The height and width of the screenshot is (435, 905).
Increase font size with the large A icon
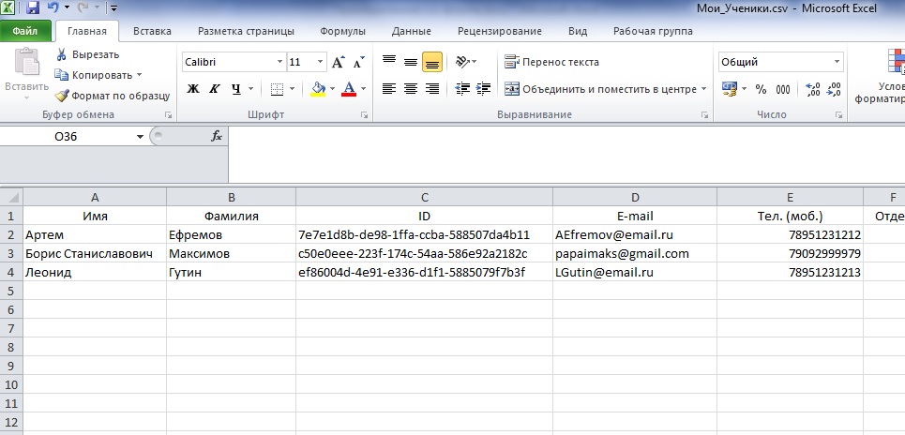point(339,62)
